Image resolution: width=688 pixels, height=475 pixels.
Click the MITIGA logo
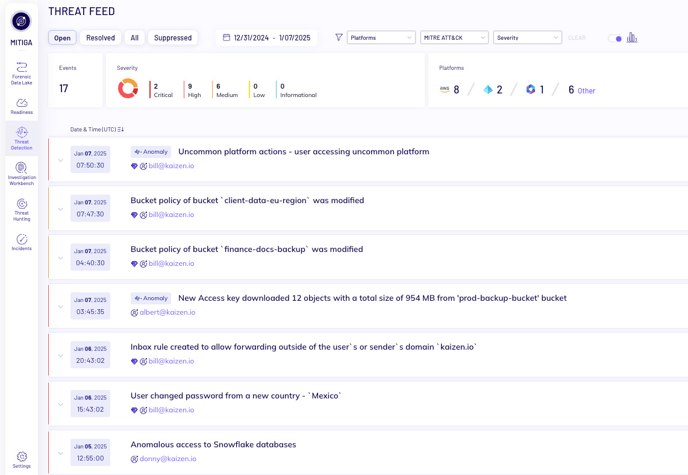[22, 22]
